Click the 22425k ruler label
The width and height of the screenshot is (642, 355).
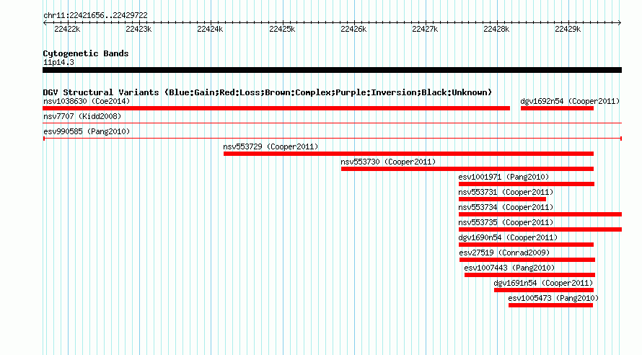tap(282, 29)
